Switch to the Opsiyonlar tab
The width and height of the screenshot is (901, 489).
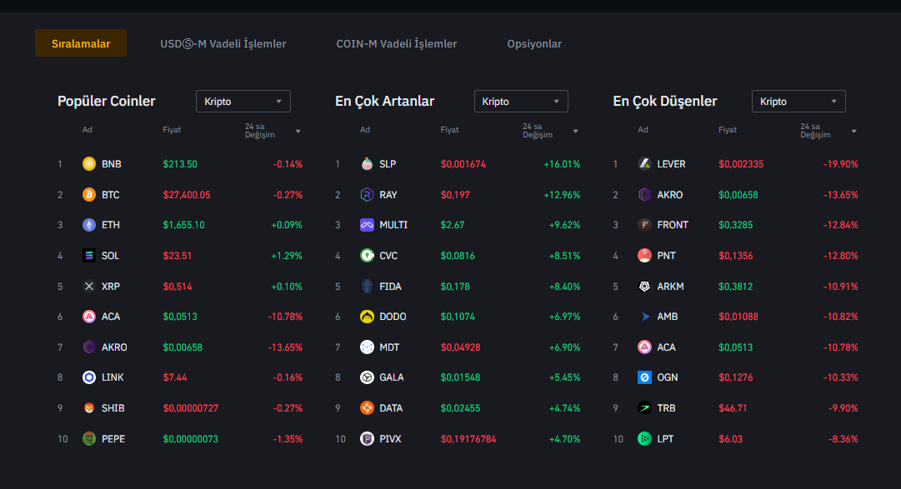click(x=534, y=43)
